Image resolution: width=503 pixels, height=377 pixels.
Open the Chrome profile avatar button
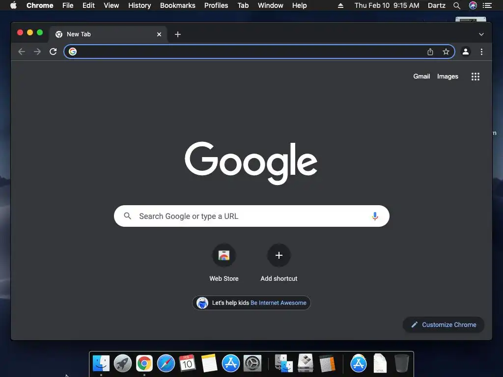(466, 52)
